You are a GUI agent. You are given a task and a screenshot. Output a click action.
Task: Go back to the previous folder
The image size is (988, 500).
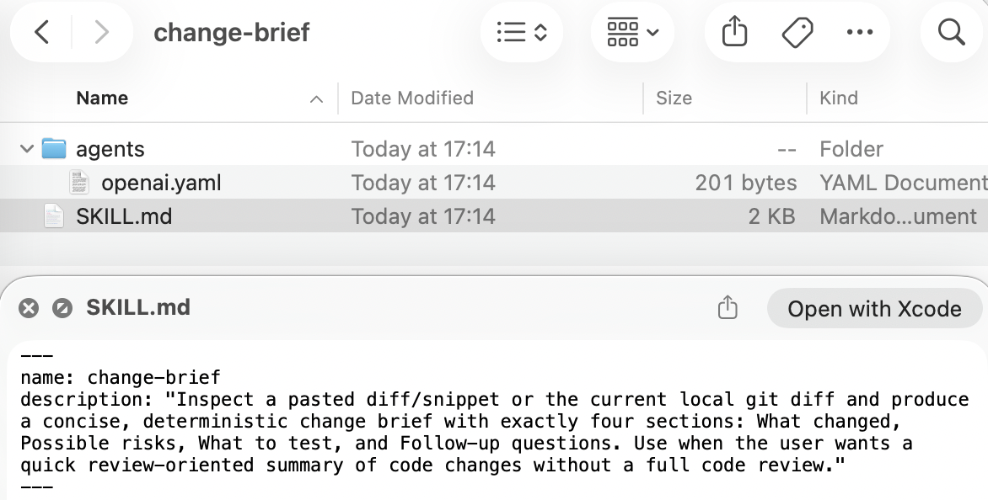click(41, 33)
